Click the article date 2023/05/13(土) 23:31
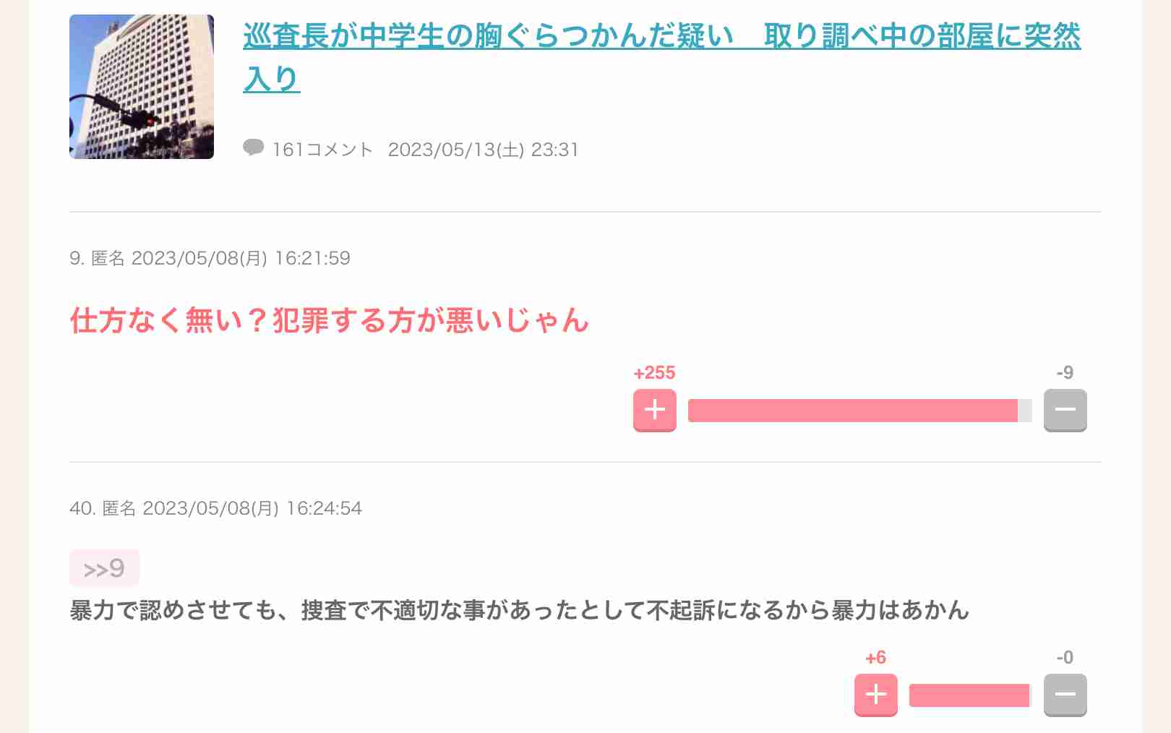 (483, 150)
